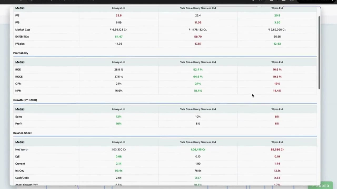Select Infosys ROE value 28.8 %
337x189 pixels.
pyautogui.click(x=119, y=70)
